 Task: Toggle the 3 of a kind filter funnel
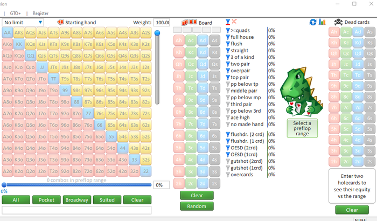coord(228,57)
